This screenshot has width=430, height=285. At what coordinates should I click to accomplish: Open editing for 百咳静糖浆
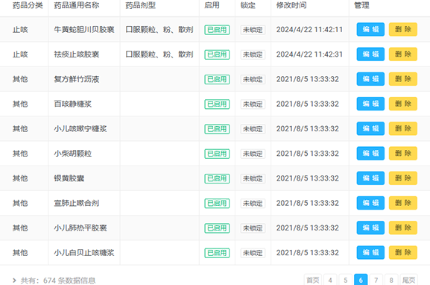pyautogui.click(x=370, y=104)
